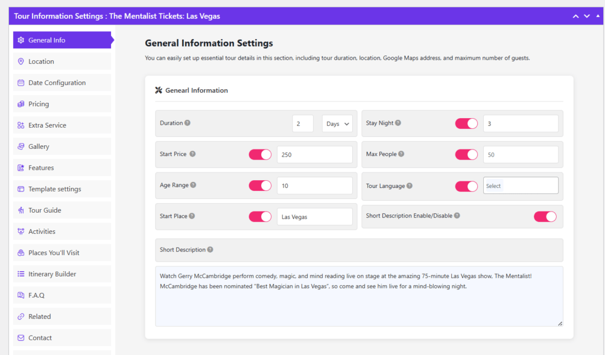Open the Days duration dropdown

click(x=337, y=123)
